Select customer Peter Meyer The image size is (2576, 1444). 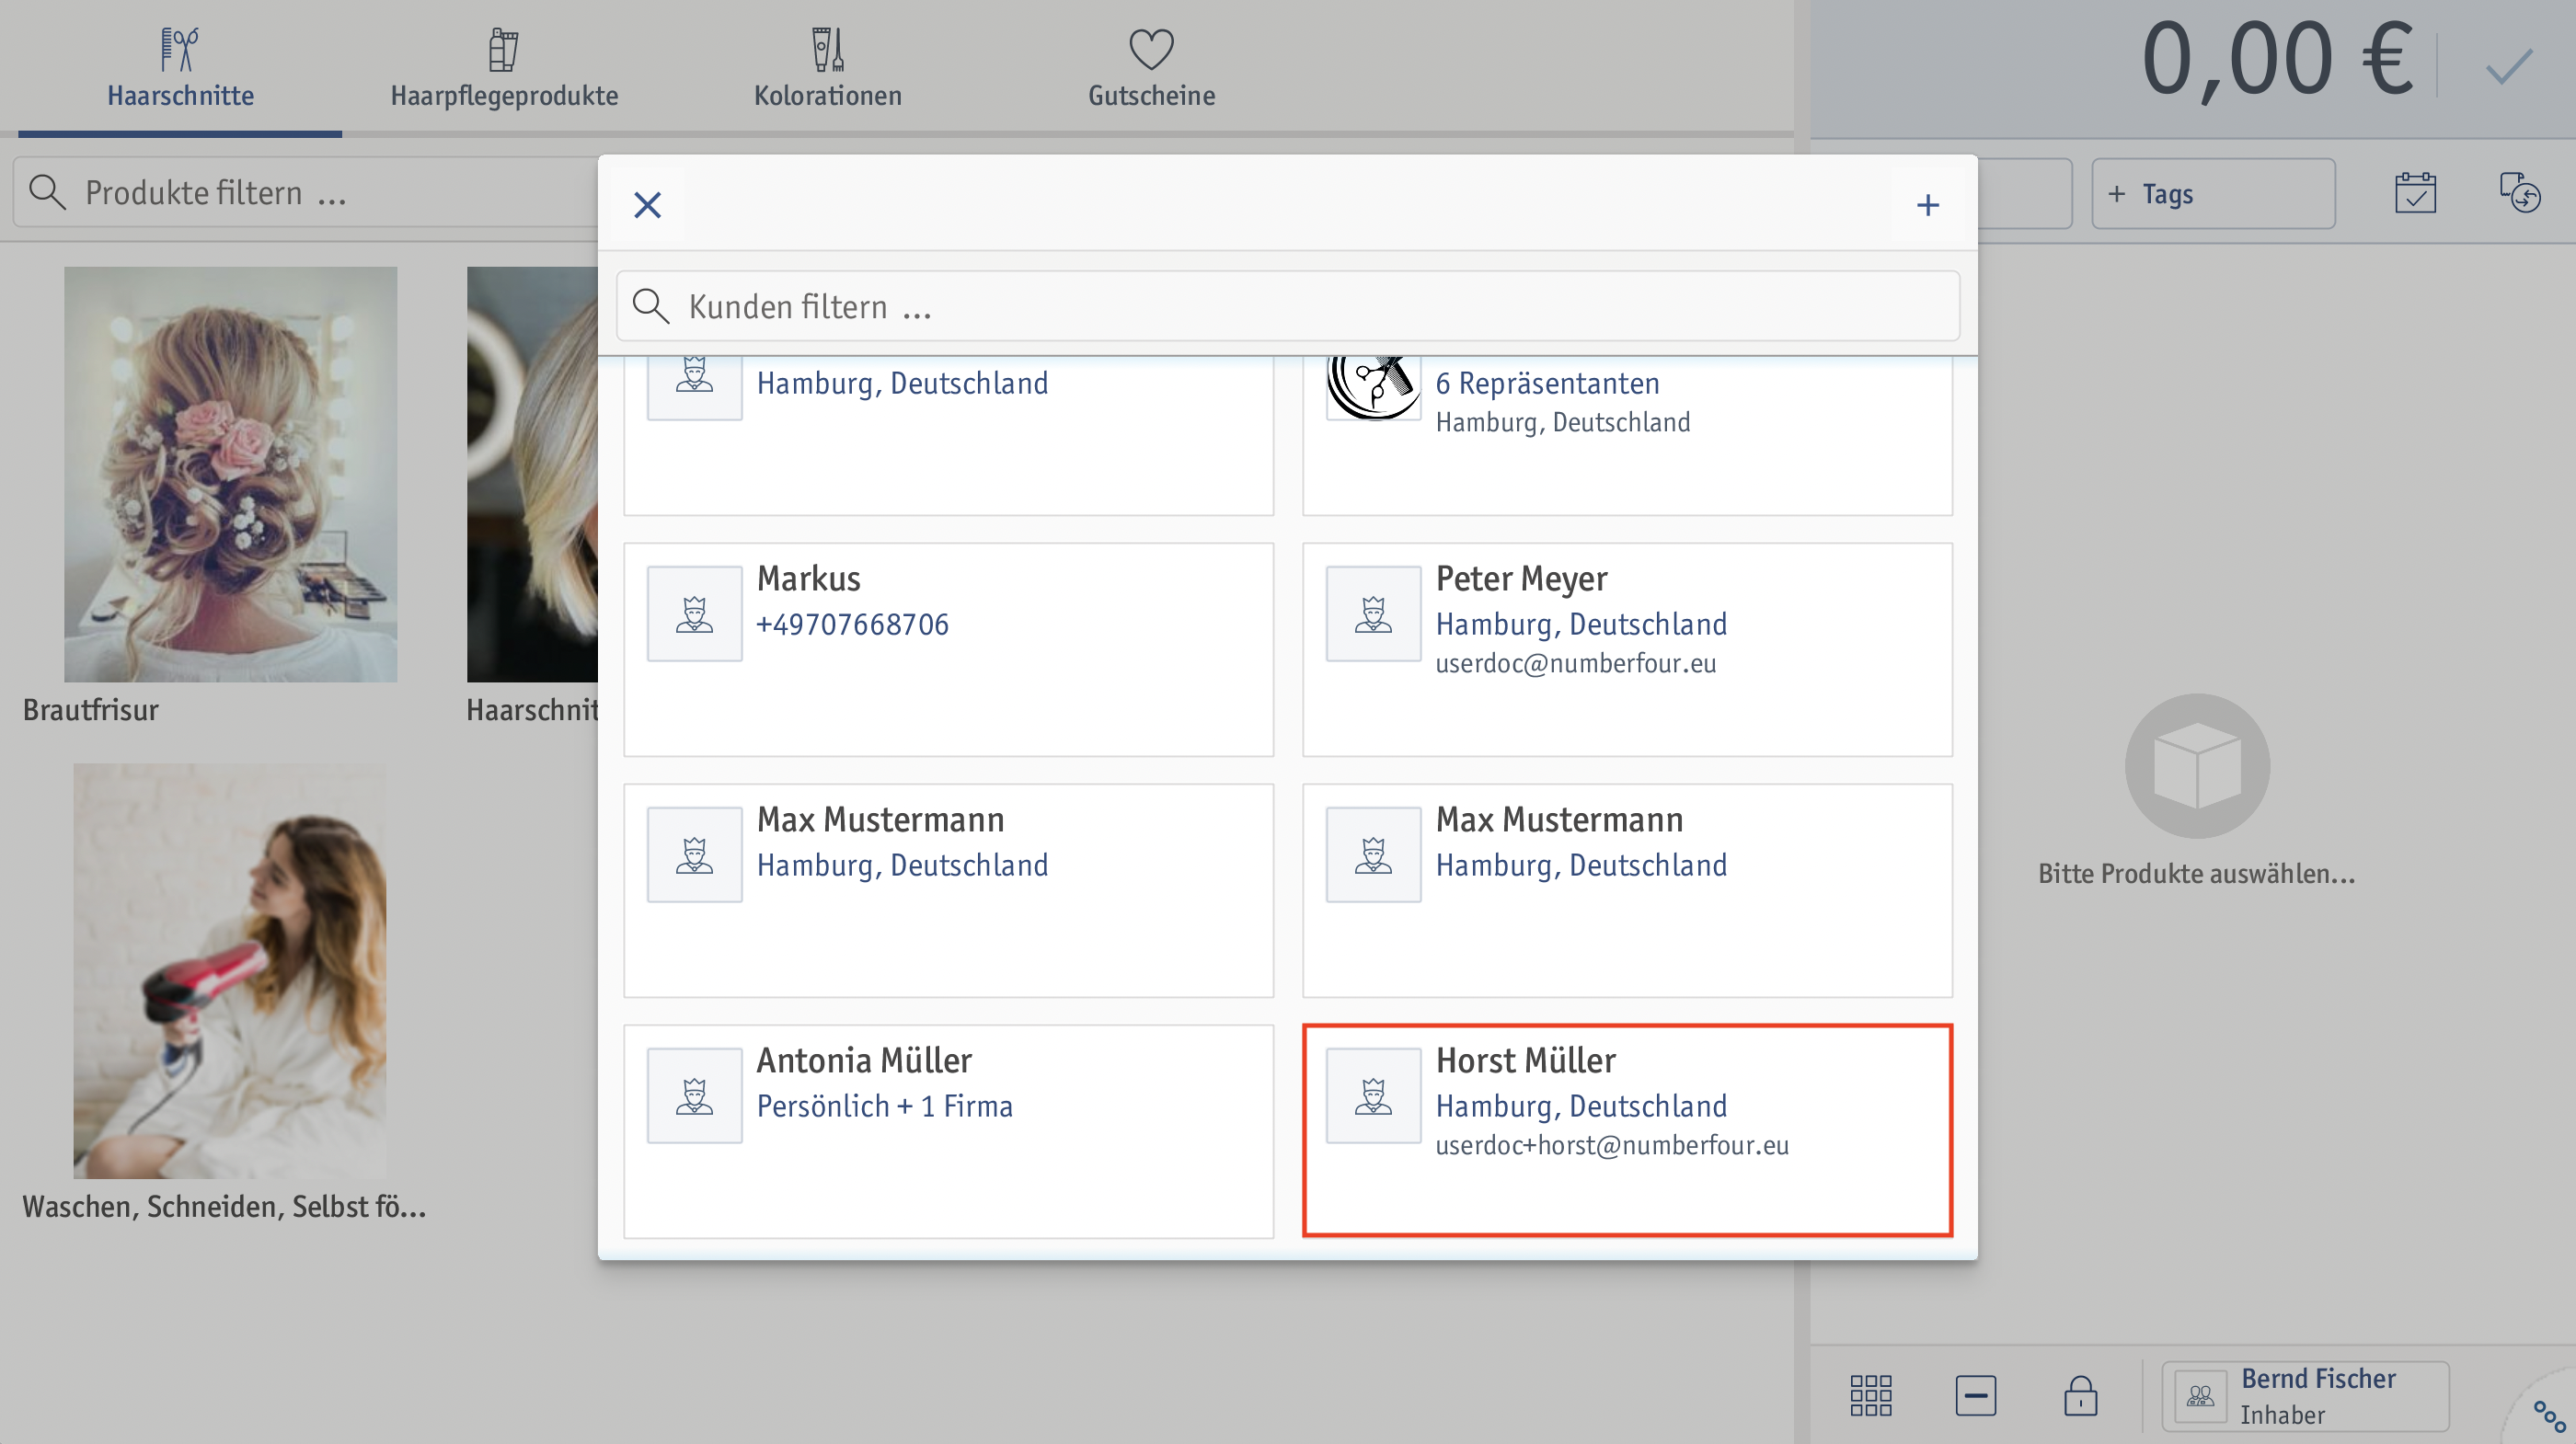(1627, 650)
